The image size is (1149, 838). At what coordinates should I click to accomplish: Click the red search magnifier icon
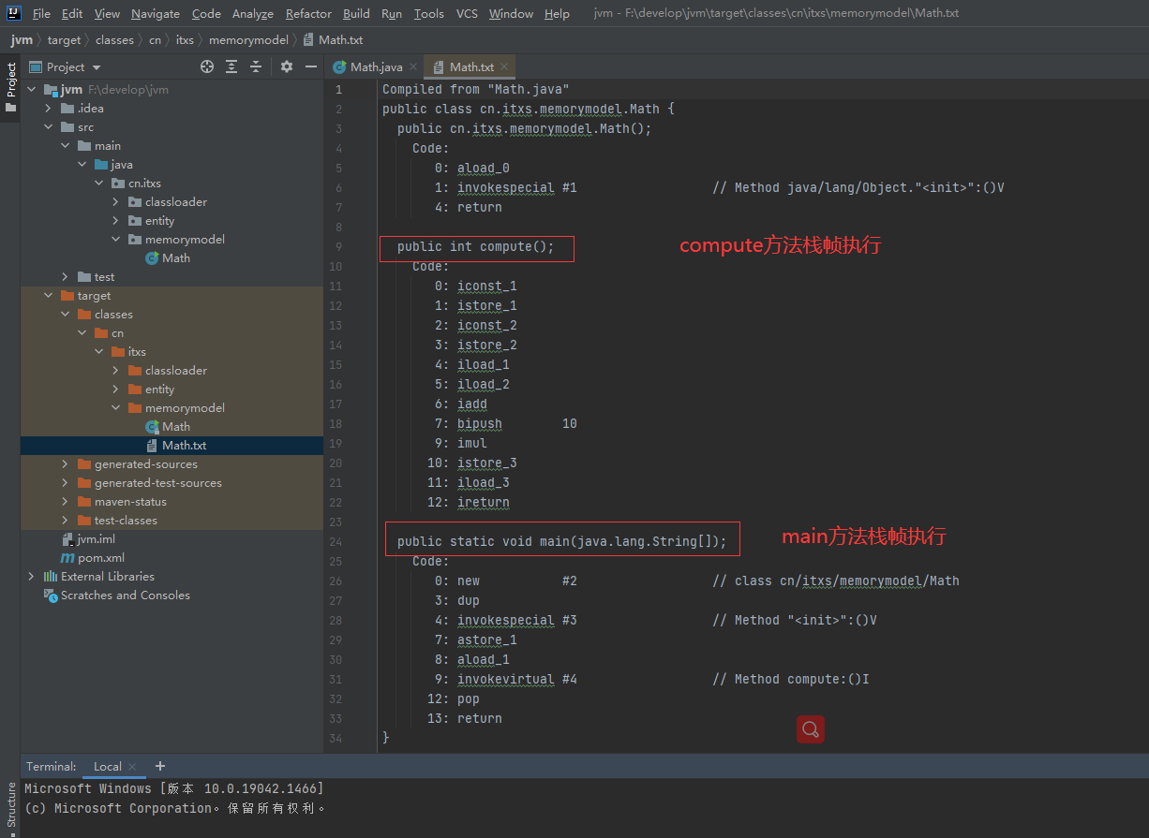point(811,729)
